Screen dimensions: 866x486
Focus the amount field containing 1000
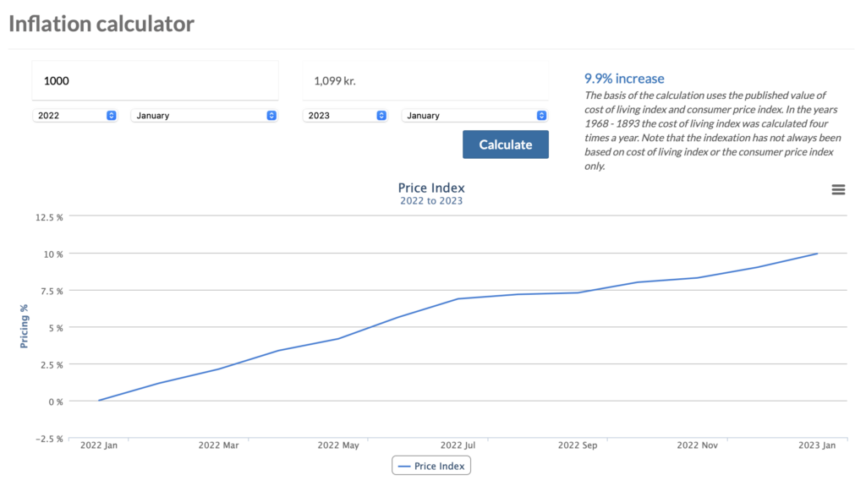coord(156,80)
